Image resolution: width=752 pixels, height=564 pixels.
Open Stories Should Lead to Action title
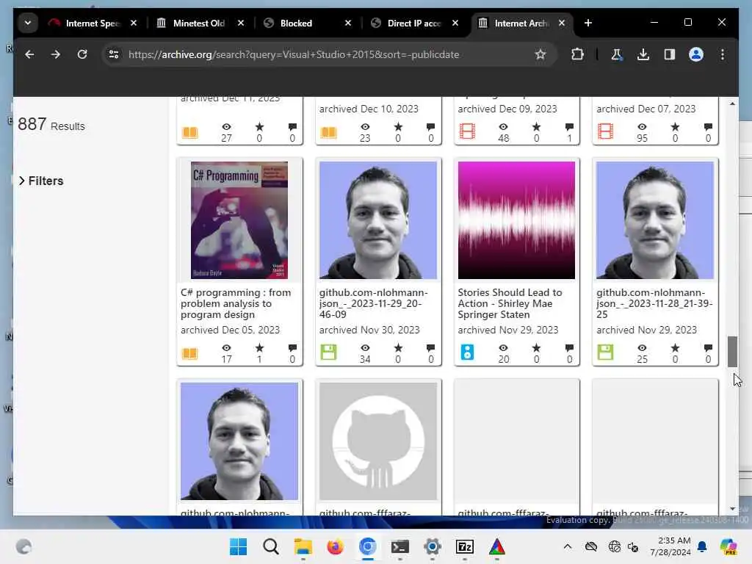(x=510, y=303)
